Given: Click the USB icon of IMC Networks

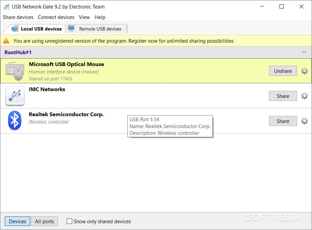Looking at the screenshot, I should click(15, 96).
